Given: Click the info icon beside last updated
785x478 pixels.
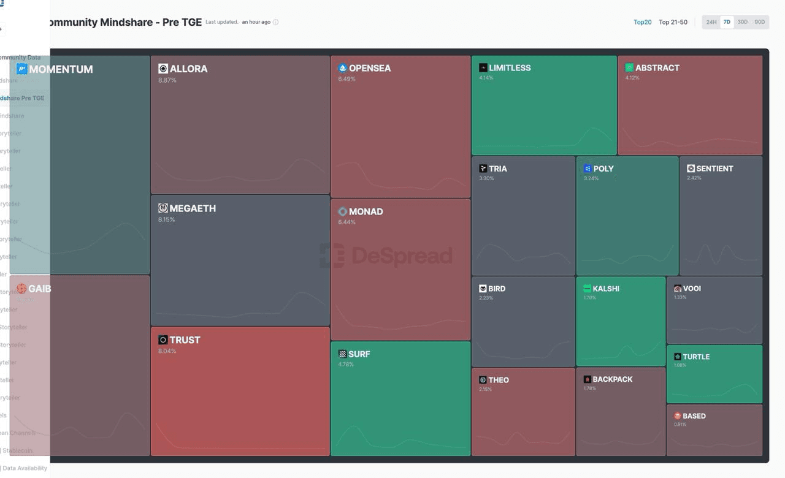Looking at the screenshot, I should [275, 23].
